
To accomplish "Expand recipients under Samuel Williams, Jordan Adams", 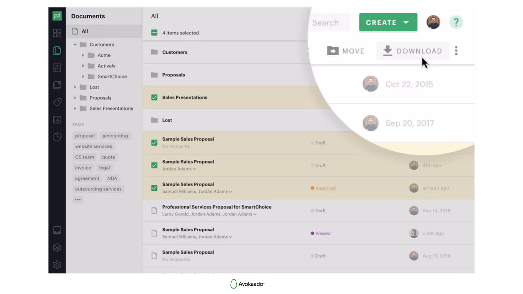I will click(x=230, y=192).
